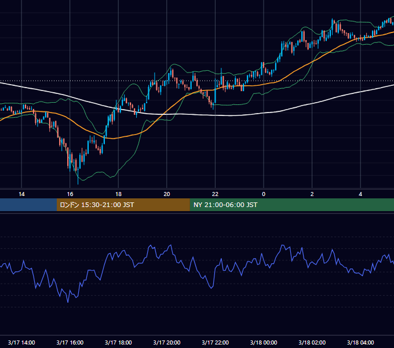Click the '3/18 00:00' date label
The image size is (394, 348).
264,342
